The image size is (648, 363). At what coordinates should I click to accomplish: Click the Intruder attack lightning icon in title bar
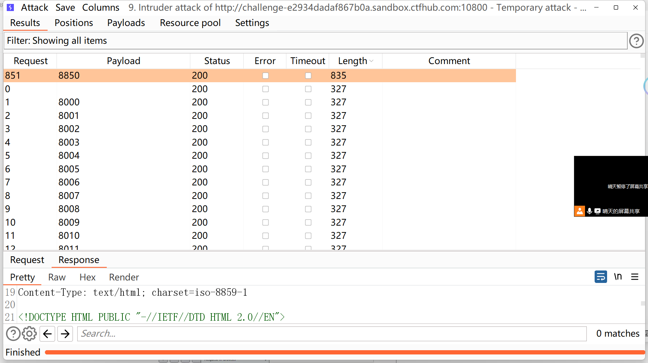pos(10,7)
